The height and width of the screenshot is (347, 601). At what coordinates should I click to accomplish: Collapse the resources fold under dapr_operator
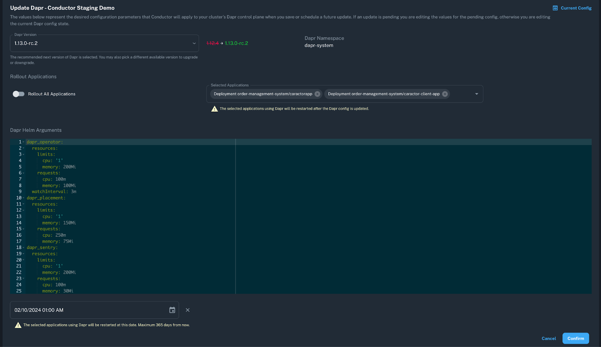(23, 148)
